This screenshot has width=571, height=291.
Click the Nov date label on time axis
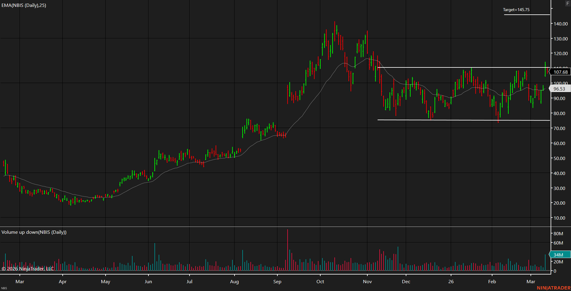pos(367,281)
